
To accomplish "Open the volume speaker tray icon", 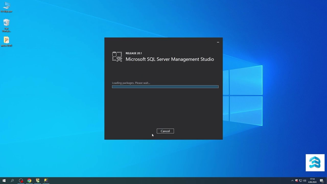I will [x=305, y=181].
